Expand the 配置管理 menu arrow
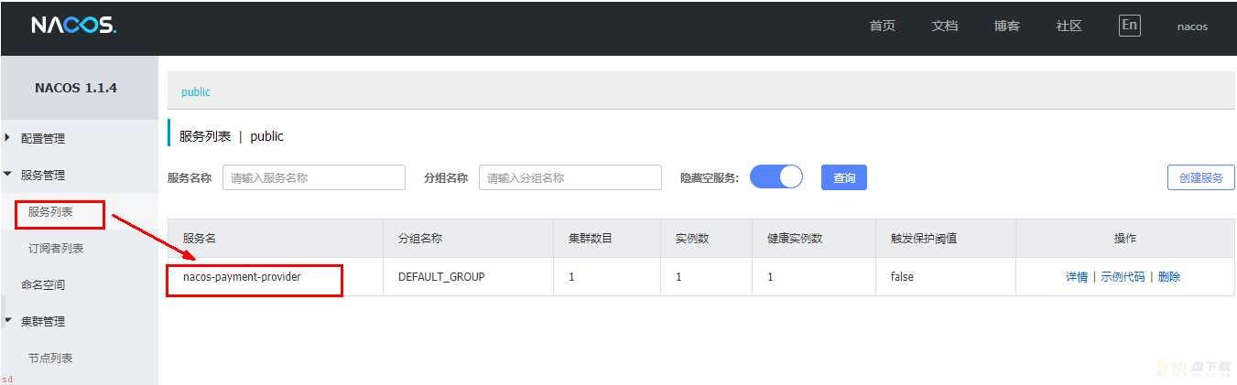Viewport: 1237px width, 385px height. pos(8,138)
